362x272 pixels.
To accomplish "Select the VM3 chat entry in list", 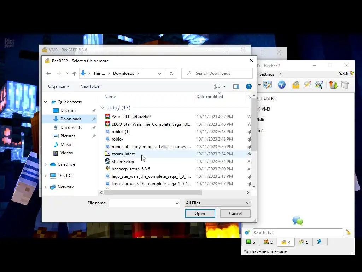I will point(264,109).
